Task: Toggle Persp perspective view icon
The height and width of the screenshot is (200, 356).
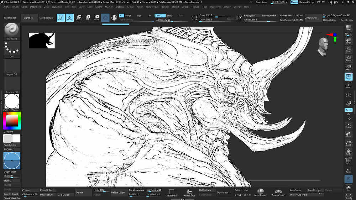Action: (349, 77)
